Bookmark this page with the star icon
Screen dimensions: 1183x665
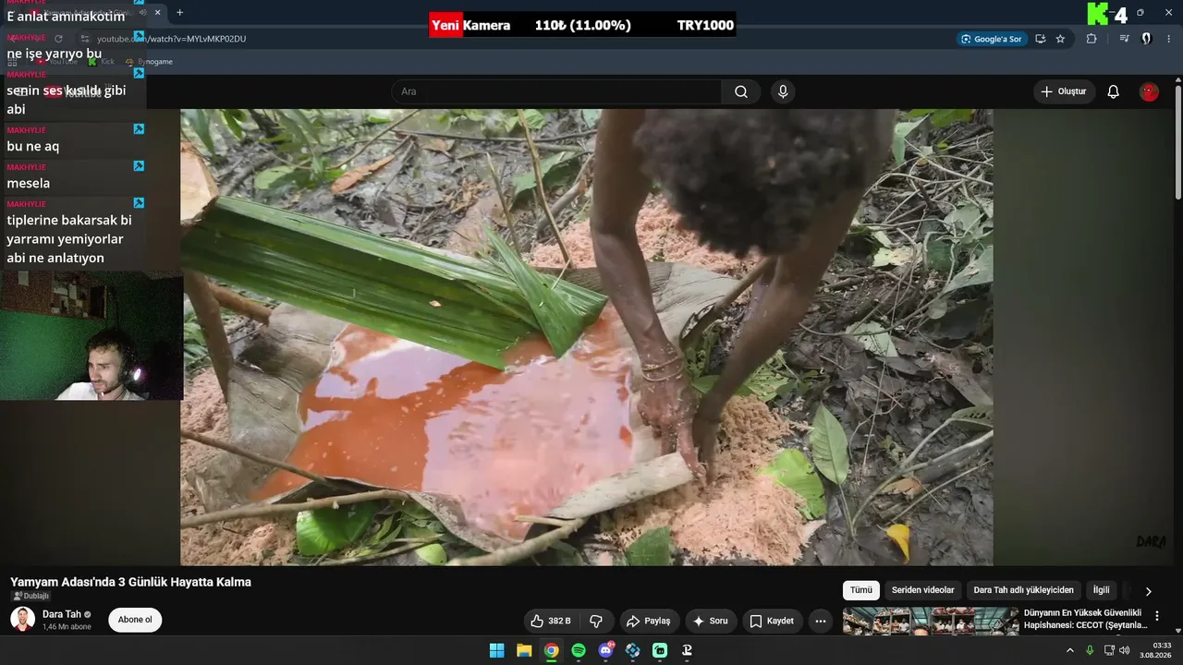1060,39
